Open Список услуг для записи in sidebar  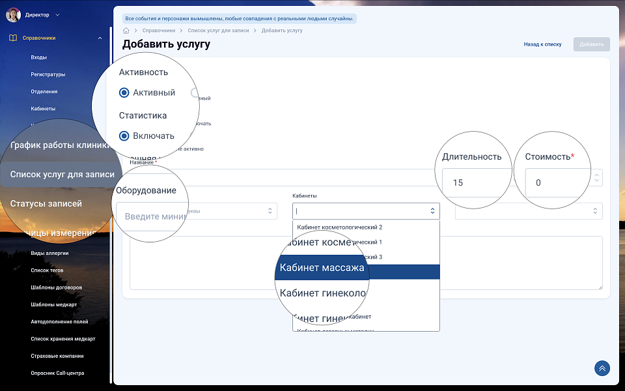point(62,174)
